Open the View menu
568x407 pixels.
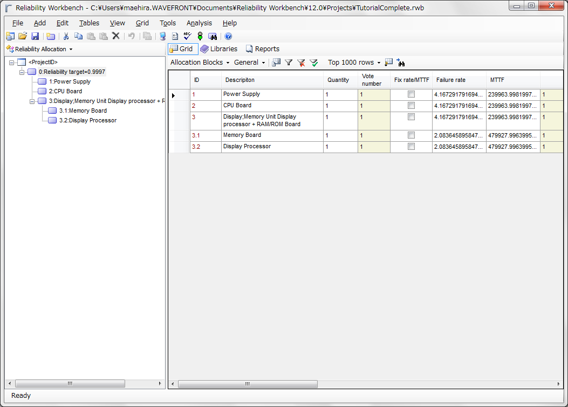(x=118, y=23)
